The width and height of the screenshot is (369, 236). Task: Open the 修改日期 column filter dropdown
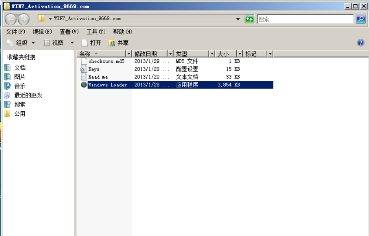point(170,54)
